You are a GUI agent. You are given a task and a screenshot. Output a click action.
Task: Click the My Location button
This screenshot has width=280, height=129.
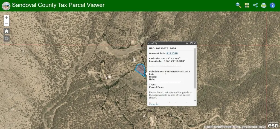click(x=7, y=38)
